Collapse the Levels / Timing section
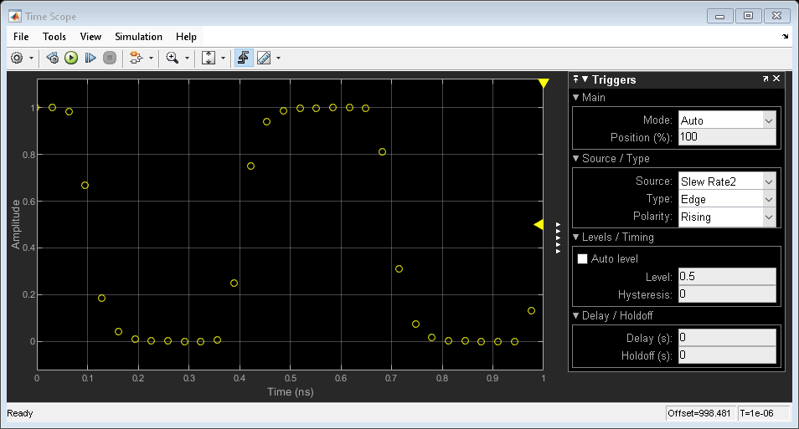Image resolution: width=799 pixels, height=429 pixels. 576,237
